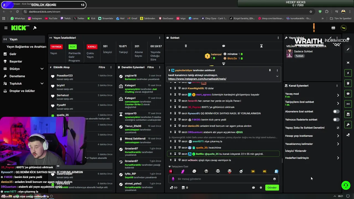The image size is (354, 199).
Task: Open Yayın Bağlantısı ve Anahtarı page
Action: [26, 47]
